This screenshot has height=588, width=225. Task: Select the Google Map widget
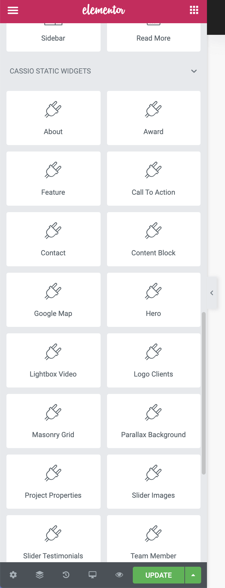click(x=53, y=300)
